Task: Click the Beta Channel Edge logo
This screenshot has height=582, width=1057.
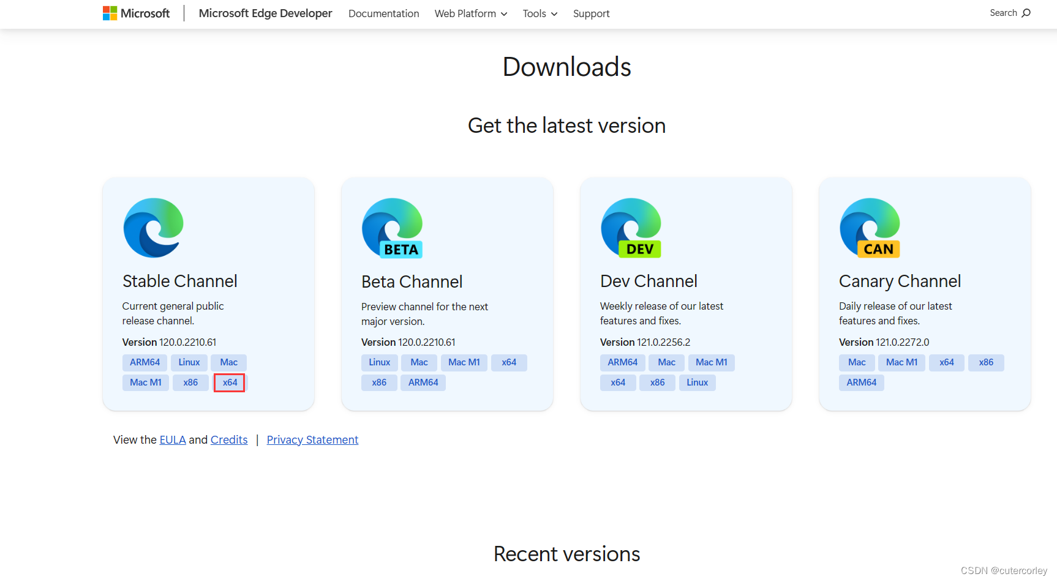Action: (393, 228)
